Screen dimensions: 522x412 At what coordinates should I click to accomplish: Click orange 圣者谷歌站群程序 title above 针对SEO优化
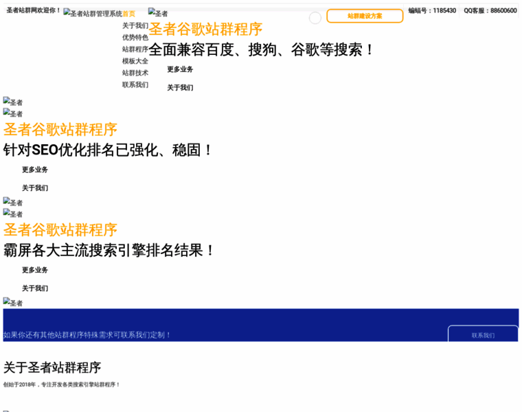pyautogui.click(x=60, y=130)
